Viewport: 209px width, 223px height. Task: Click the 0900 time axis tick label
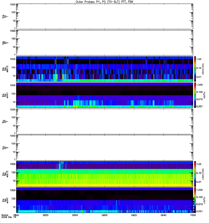(x=104, y=215)
